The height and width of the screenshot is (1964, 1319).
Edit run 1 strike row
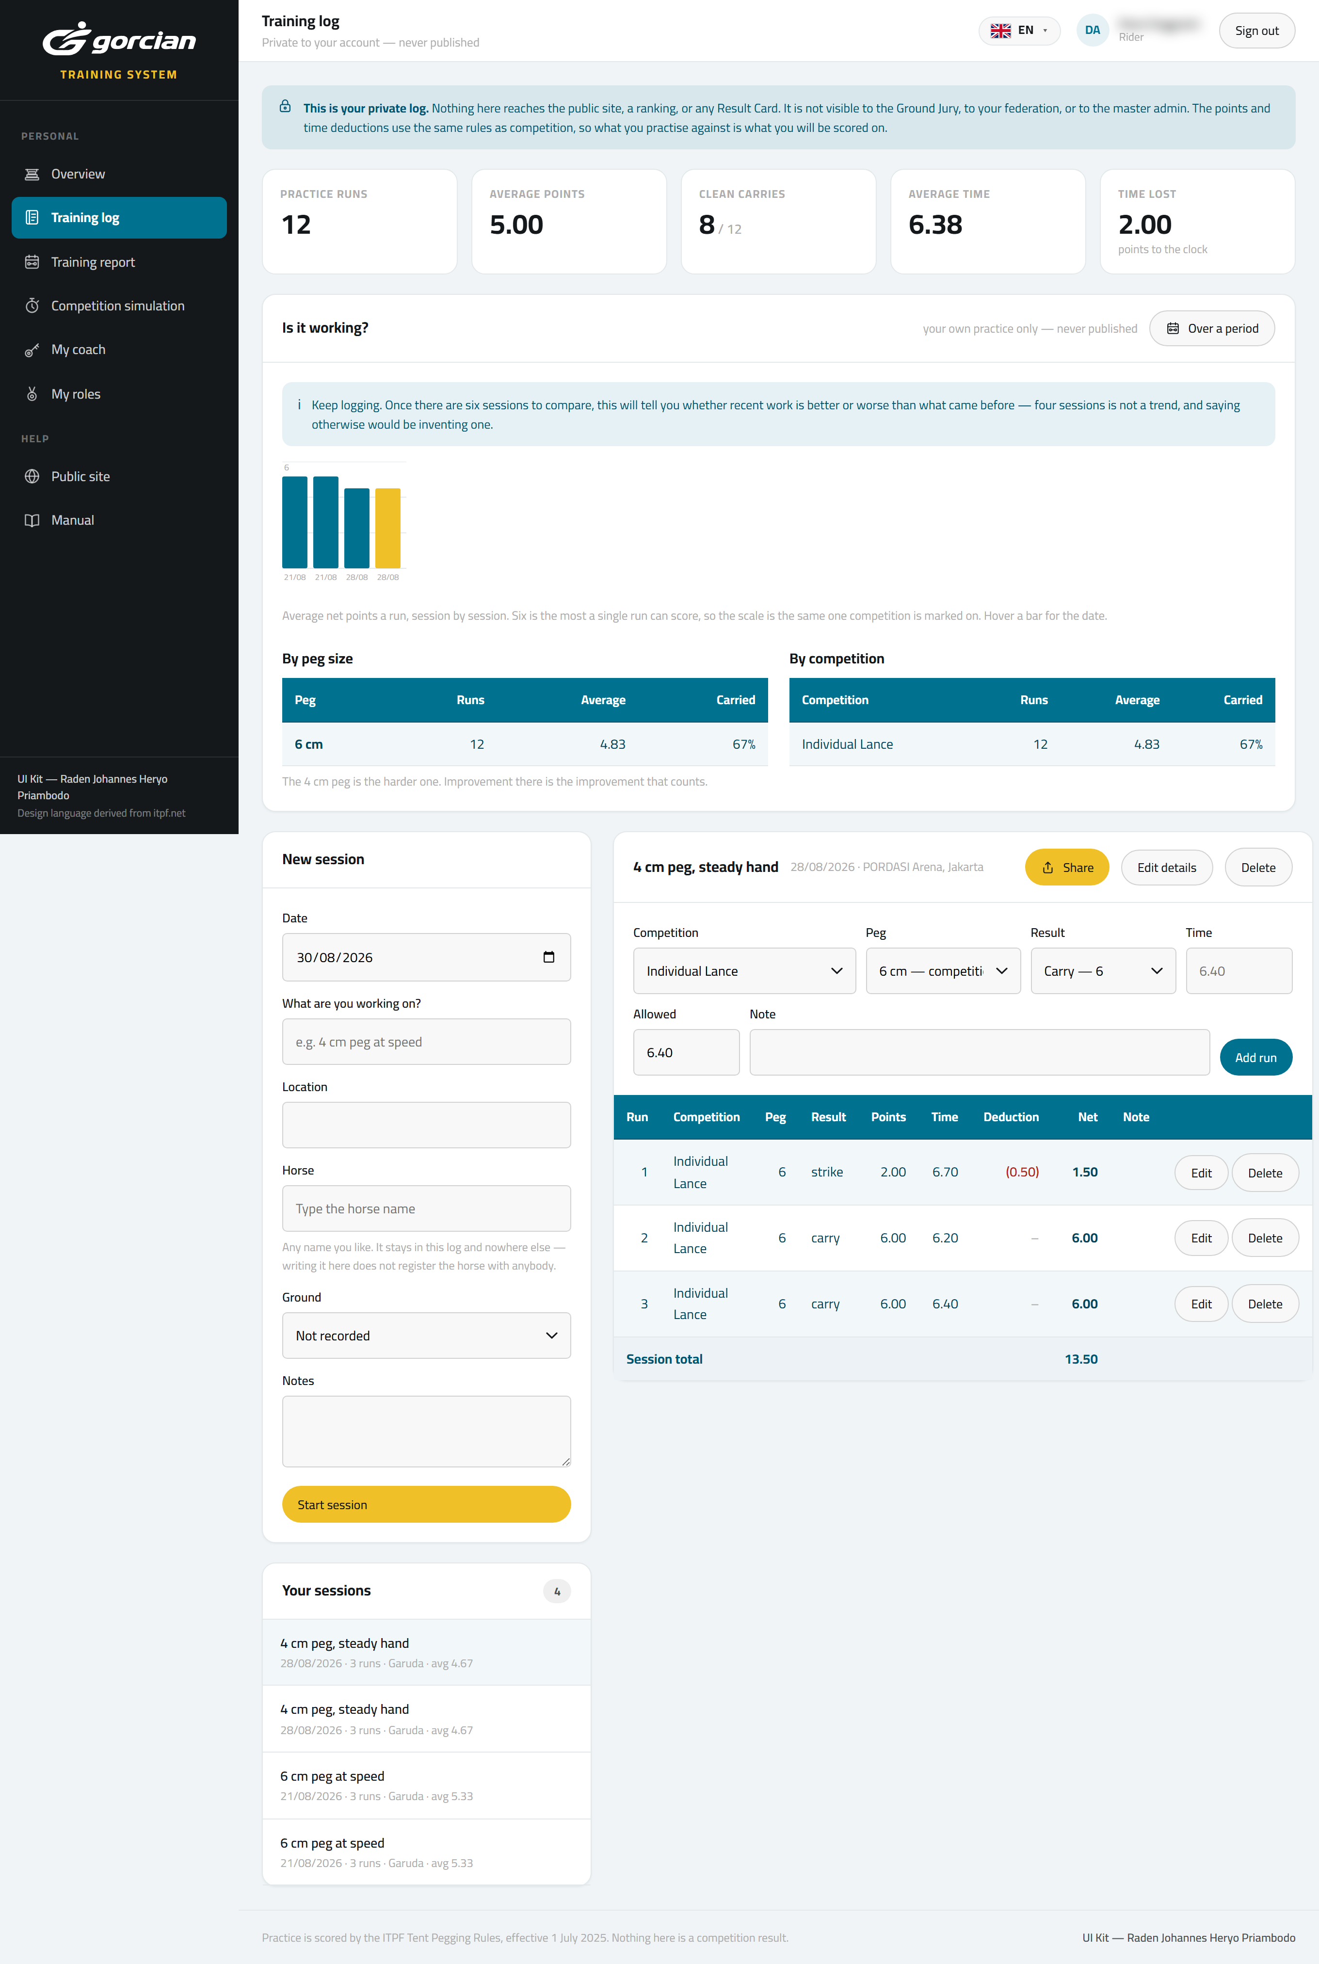point(1200,1173)
